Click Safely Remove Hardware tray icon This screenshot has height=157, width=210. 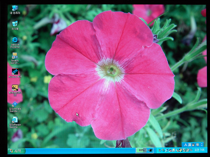[160, 150]
